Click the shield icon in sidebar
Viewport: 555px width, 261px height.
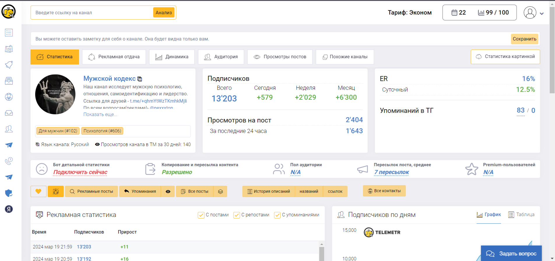(9, 193)
